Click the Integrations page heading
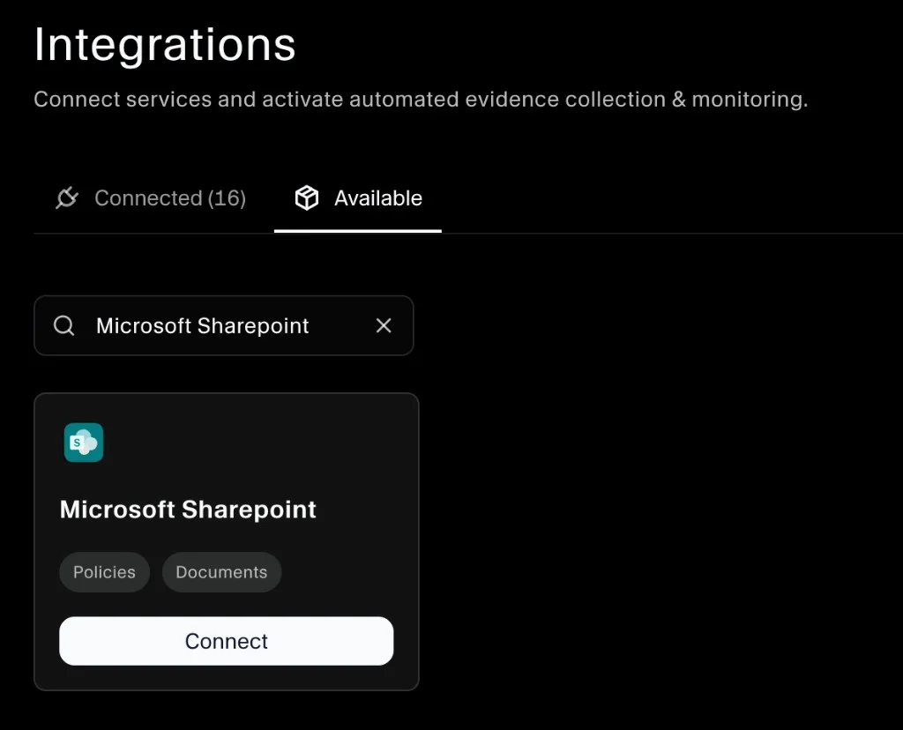The image size is (903, 730). [x=165, y=45]
